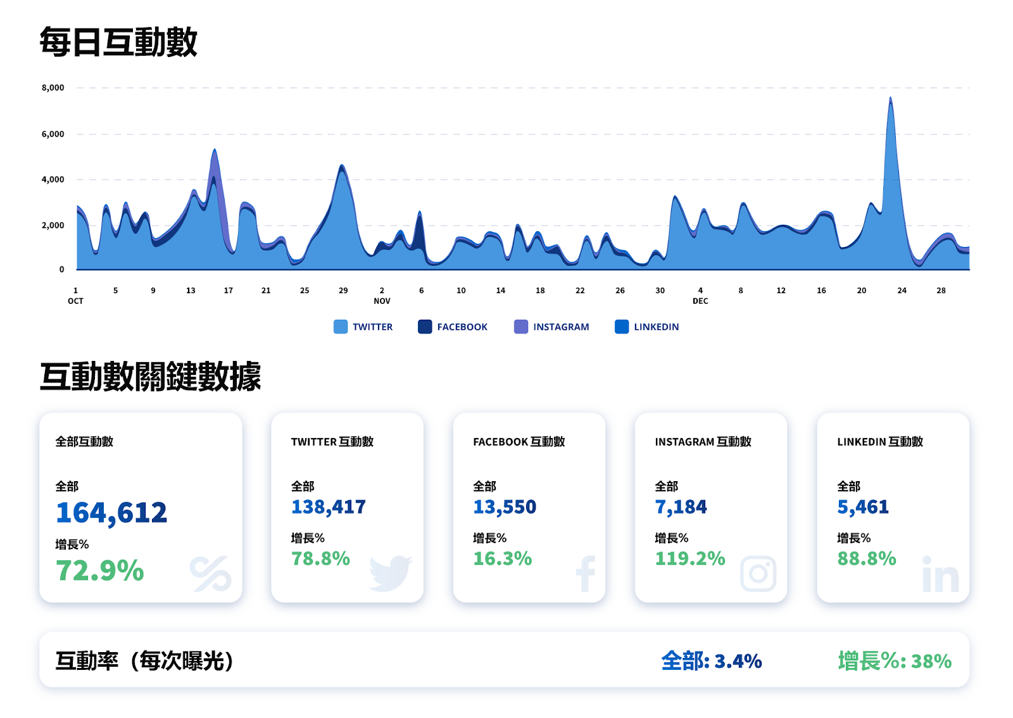Screen dimensions: 1013x718
Task: Toggle the Instagram legend color swatch
Action: pyautogui.click(x=521, y=327)
